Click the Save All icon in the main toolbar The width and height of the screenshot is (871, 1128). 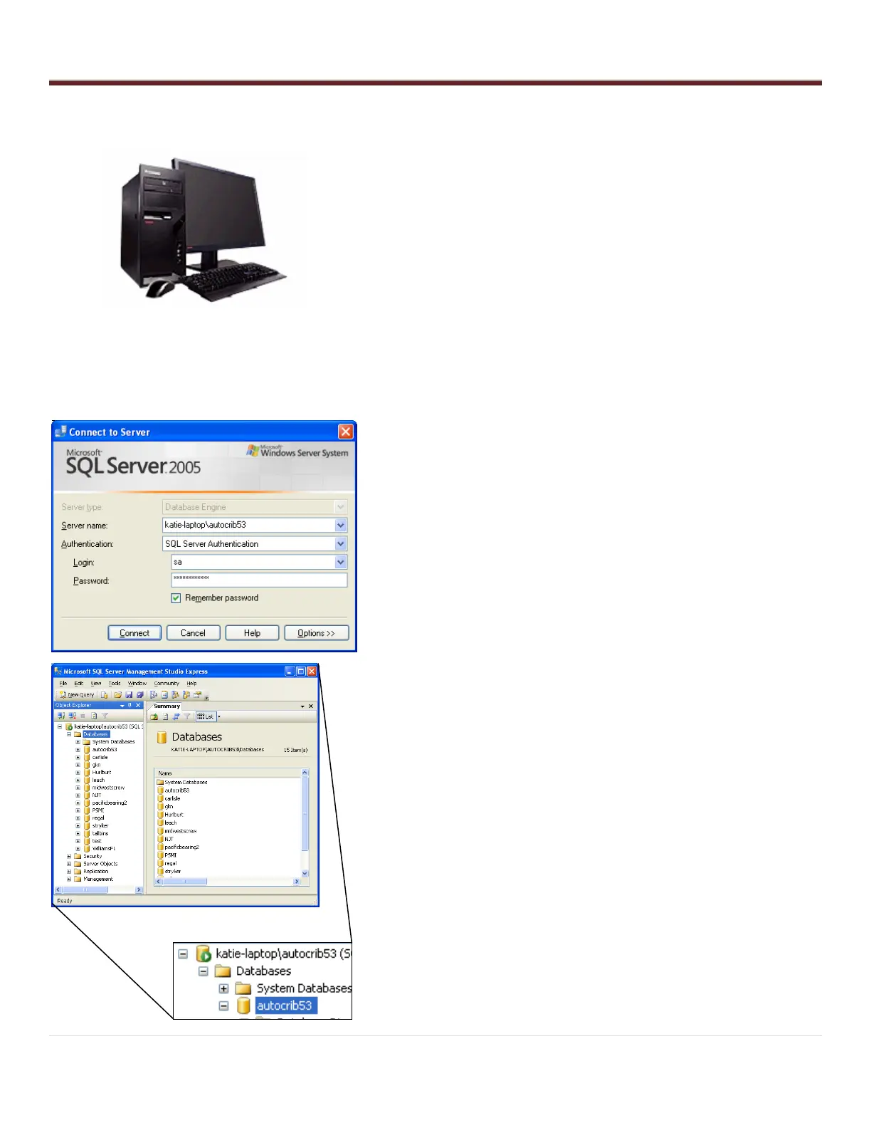(x=140, y=695)
